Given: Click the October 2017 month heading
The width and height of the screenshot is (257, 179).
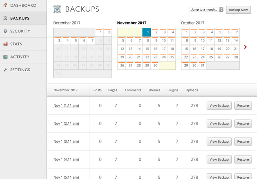Looking at the screenshot, I should tap(192, 23).
